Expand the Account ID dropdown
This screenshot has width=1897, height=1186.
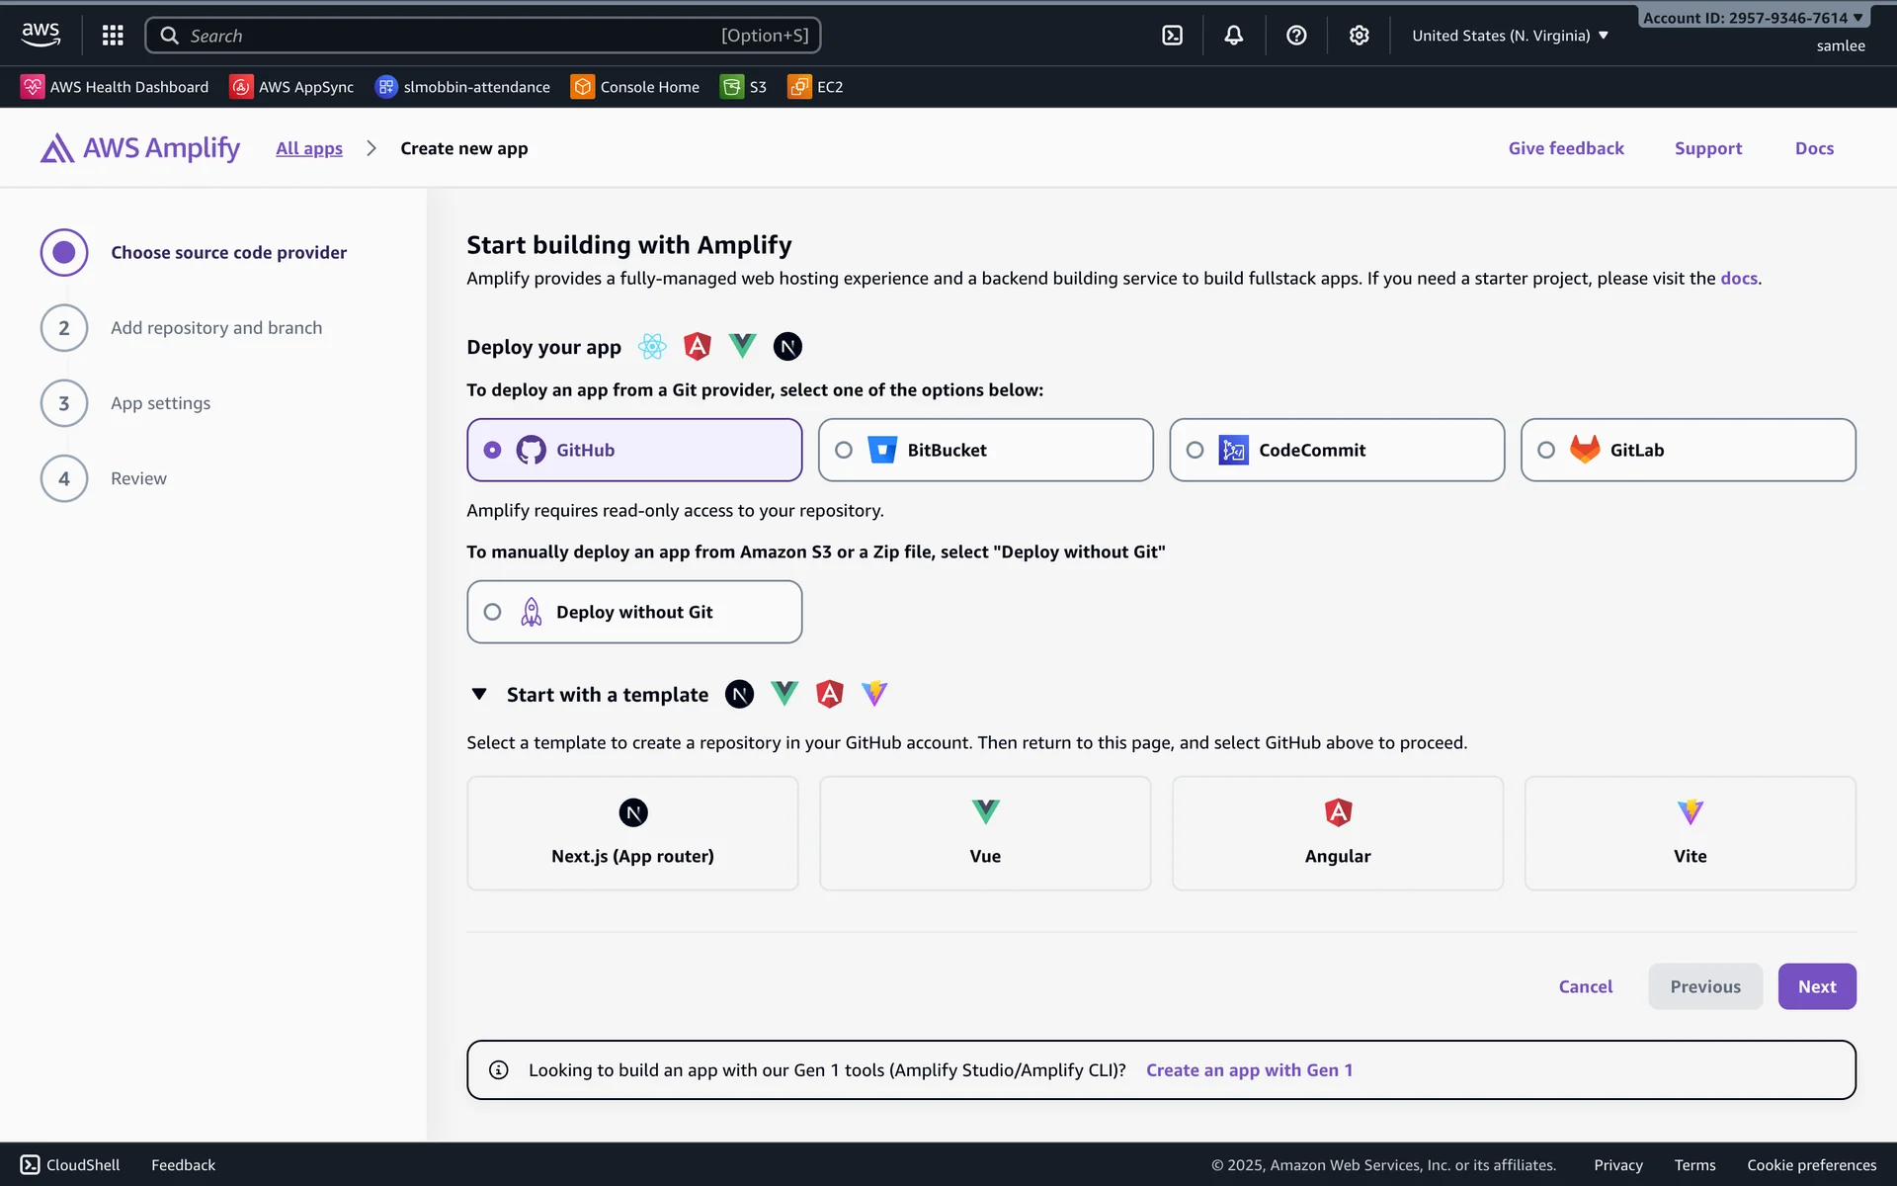tap(1752, 18)
